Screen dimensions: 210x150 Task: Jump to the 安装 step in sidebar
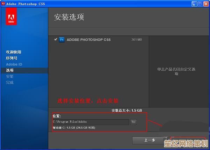click(x=10, y=76)
